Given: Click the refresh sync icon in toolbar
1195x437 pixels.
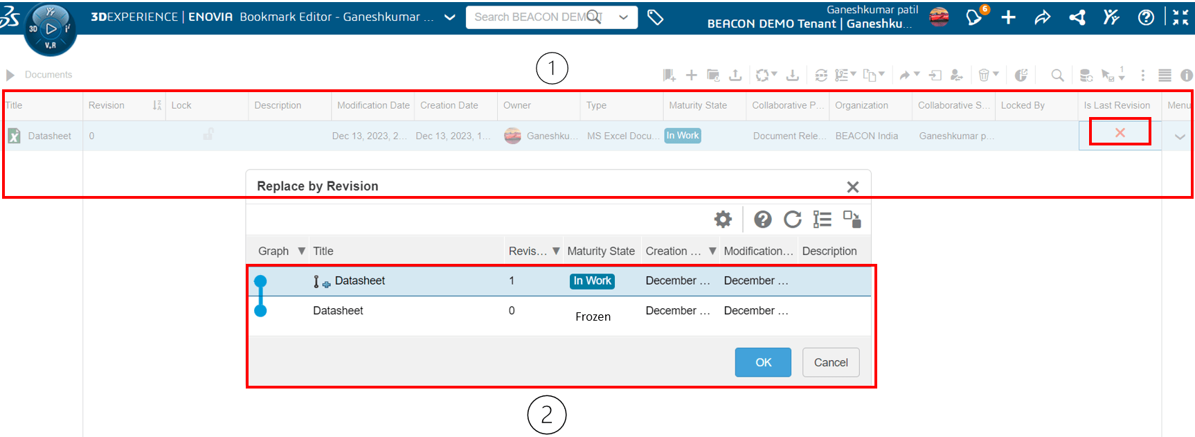Looking at the screenshot, I should [x=821, y=75].
